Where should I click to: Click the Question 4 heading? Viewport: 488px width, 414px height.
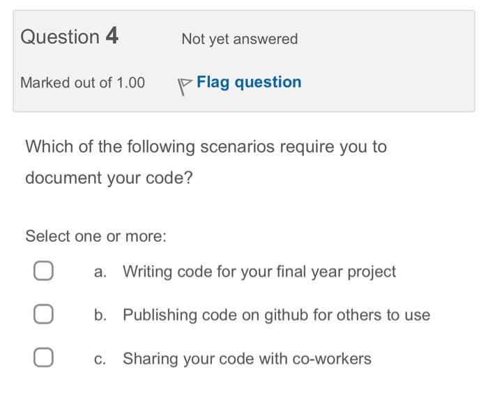[x=69, y=37]
